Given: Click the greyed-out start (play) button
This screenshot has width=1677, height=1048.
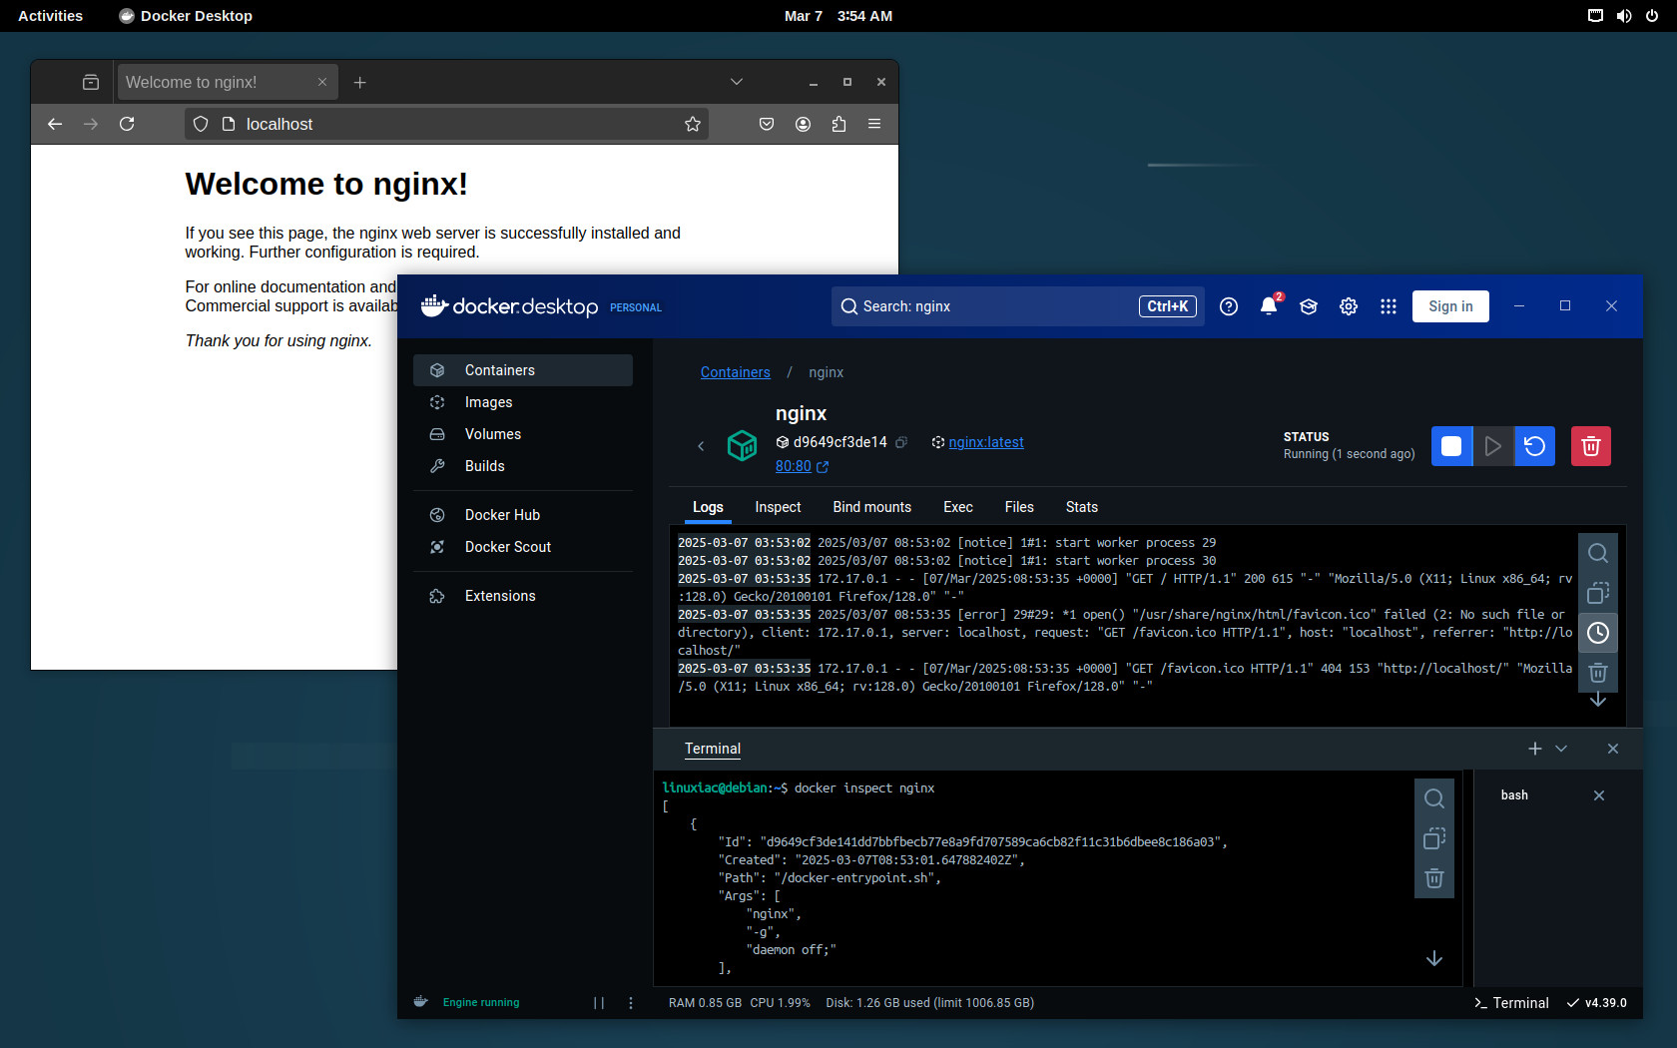Looking at the screenshot, I should (x=1493, y=446).
